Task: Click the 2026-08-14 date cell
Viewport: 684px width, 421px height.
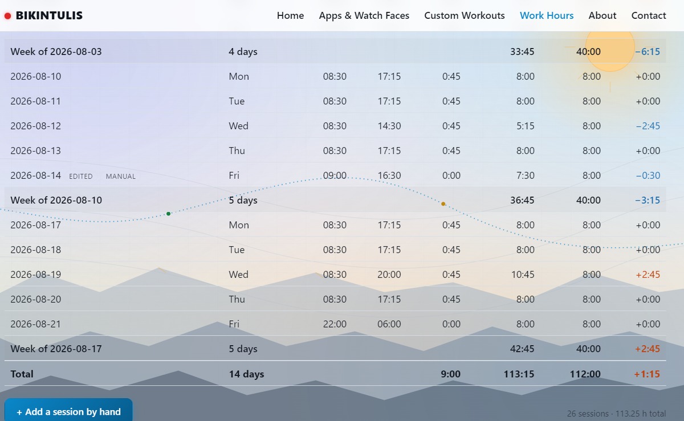Action: (x=35, y=175)
